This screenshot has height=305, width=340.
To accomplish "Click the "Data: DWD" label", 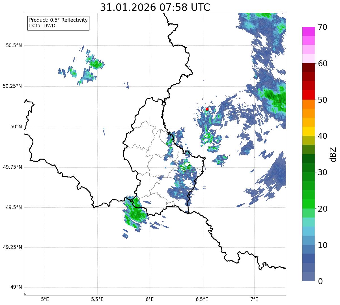I will tap(42, 26).
